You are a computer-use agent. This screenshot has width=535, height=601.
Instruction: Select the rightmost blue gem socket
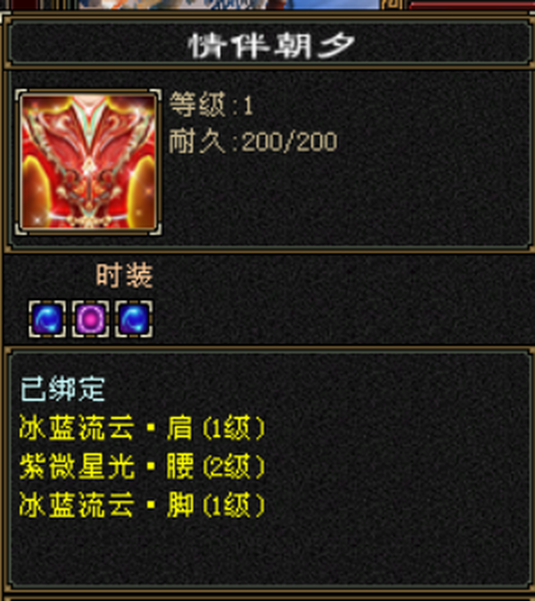(x=134, y=319)
